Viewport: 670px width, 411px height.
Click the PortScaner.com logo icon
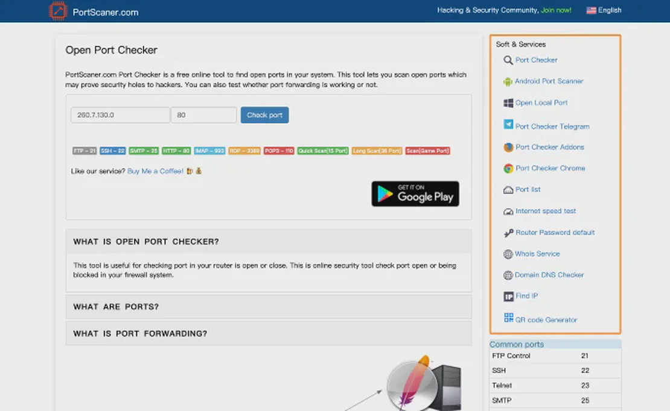[59, 11]
